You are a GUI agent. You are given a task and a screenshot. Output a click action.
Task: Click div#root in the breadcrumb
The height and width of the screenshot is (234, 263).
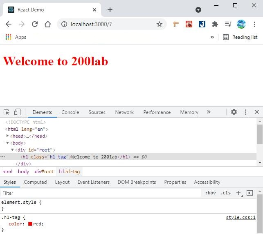coord(44,172)
